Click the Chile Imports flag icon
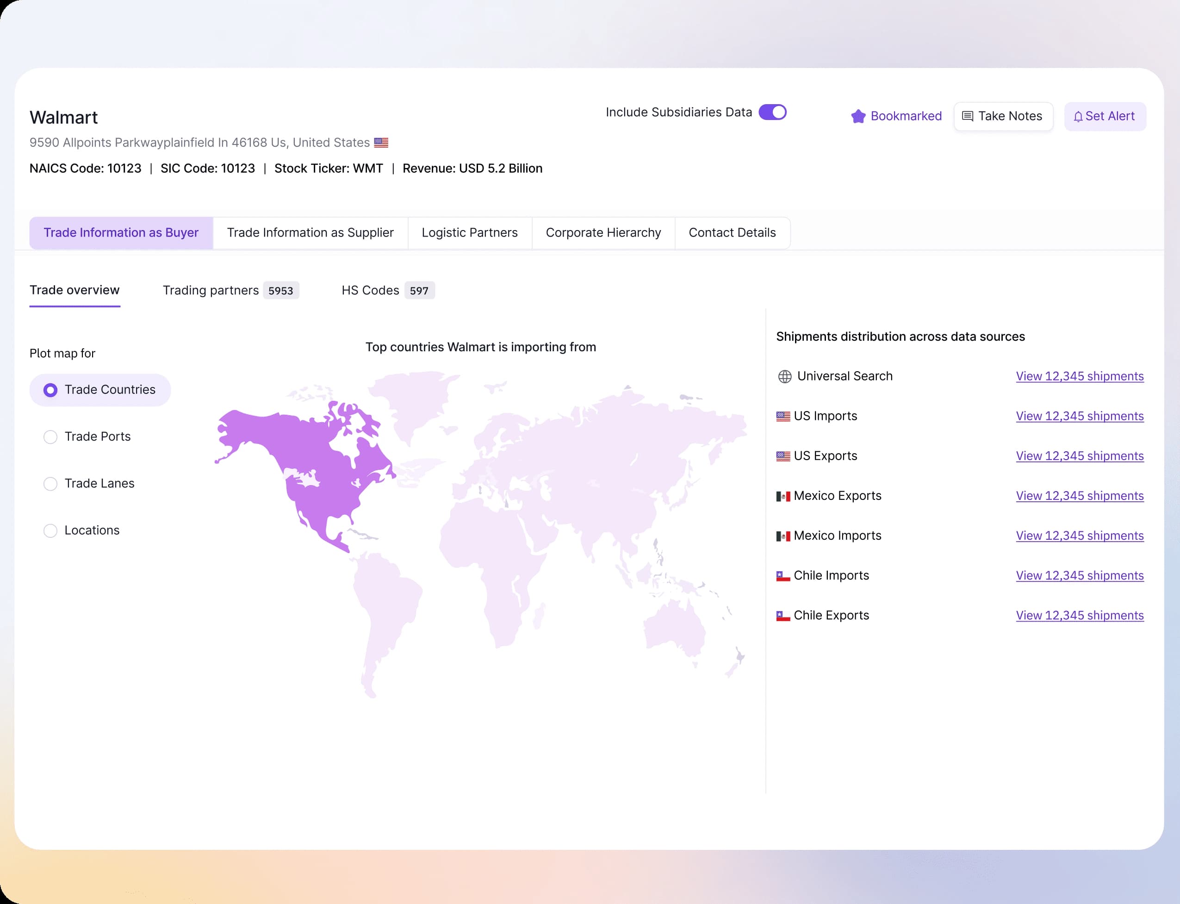The image size is (1180, 904). click(x=783, y=576)
